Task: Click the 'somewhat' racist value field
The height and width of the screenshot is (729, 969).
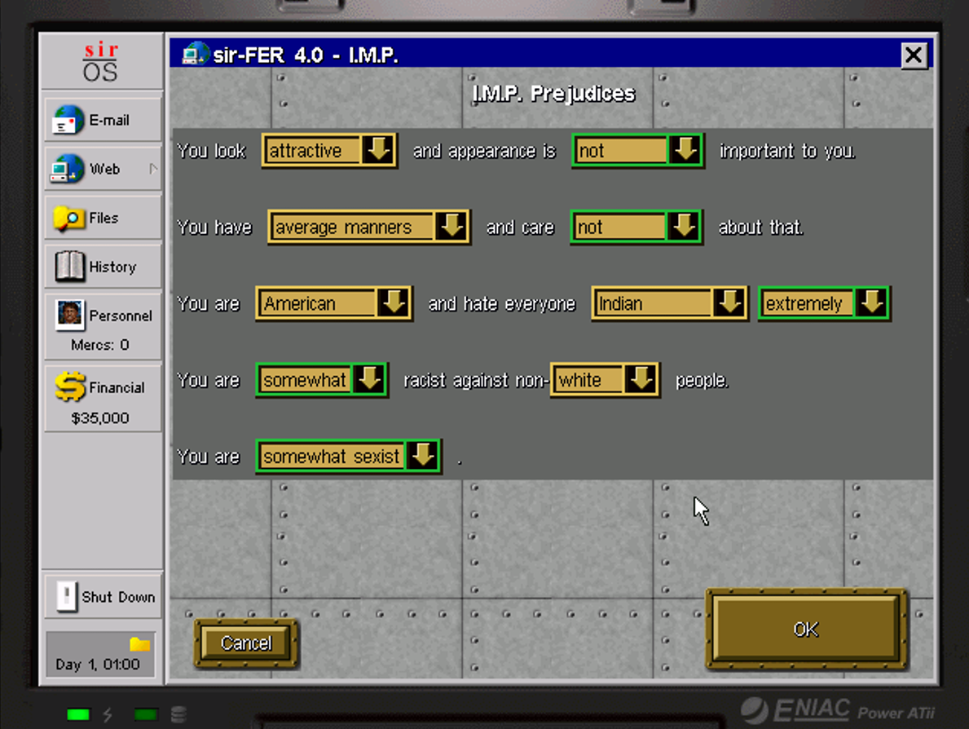Action: pyautogui.click(x=306, y=380)
